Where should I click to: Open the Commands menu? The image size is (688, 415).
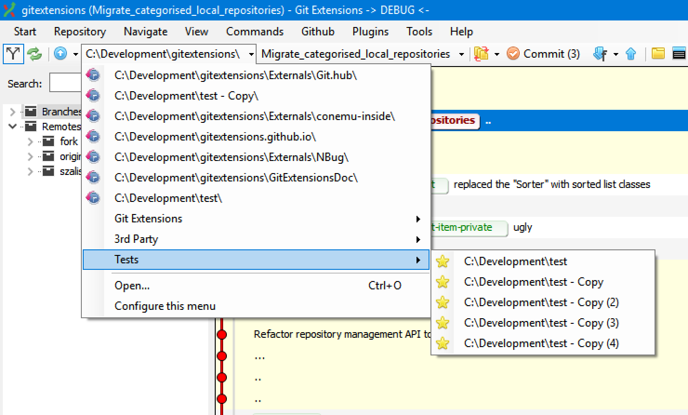click(x=255, y=31)
